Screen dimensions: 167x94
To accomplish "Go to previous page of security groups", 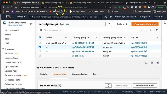I will 142,30.
